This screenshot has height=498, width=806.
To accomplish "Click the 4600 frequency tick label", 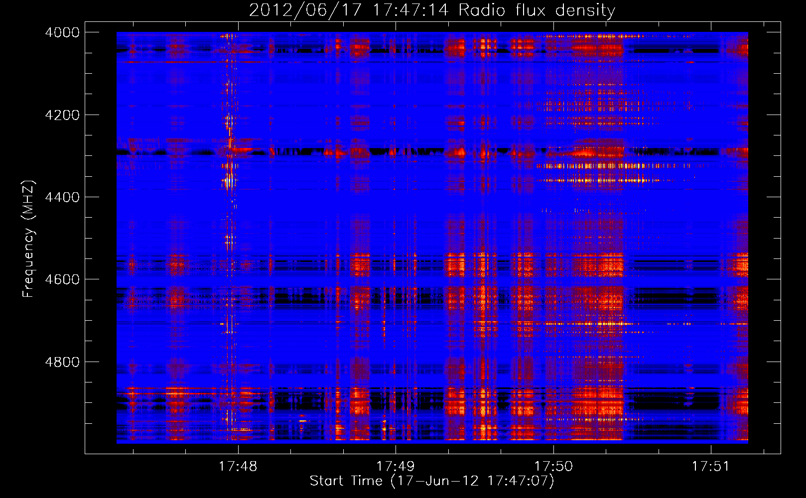I will [x=62, y=279].
